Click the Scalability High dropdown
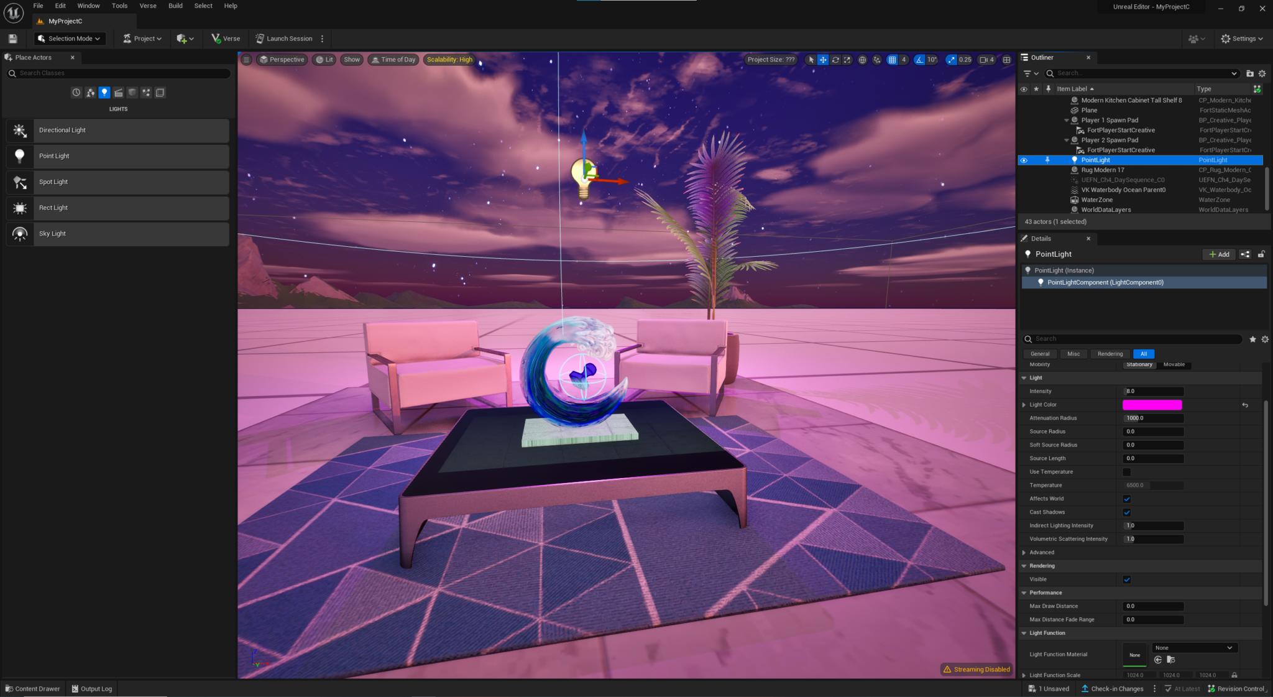Viewport: 1273px width, 697px height. point(449,59)
